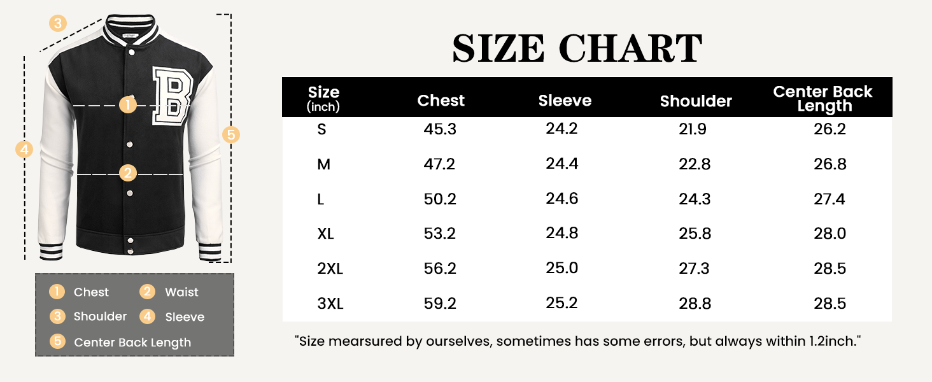Click the letter B patch on the jacket
Image resolution: width=932 pixels, height=382 pixels.
[x=172, y=94]
